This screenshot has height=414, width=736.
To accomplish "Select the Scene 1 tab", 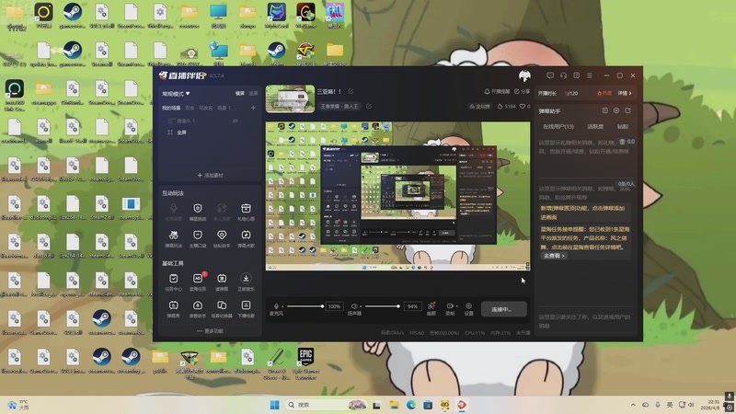I will [224, 108].
